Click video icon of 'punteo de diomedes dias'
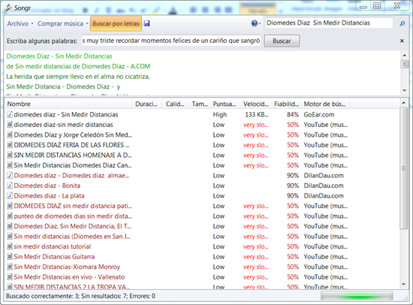413x305 pixels. [x=10, y=216]
